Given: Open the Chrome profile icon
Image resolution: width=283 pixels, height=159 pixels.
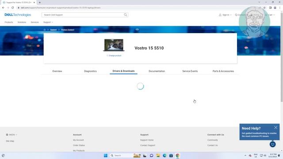Looking at the screenshot, I should (x=275, y=8).
